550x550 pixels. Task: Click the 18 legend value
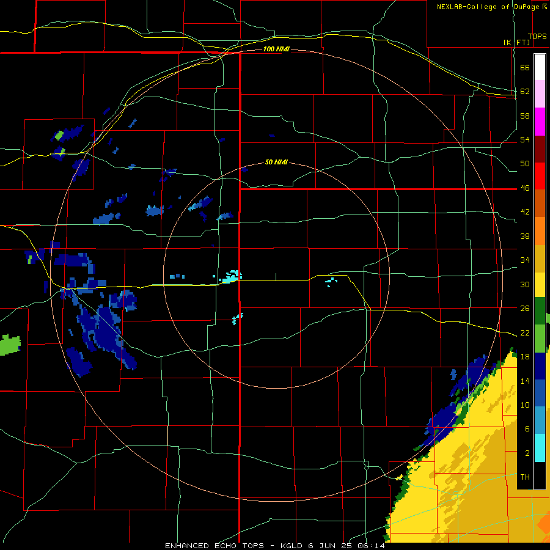click(x=525, y=357)
